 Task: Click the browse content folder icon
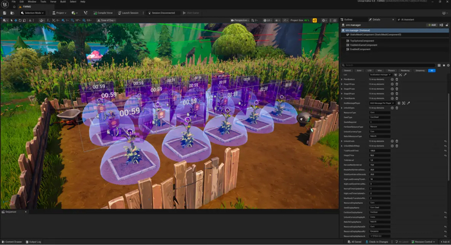[x=12, y=13]
